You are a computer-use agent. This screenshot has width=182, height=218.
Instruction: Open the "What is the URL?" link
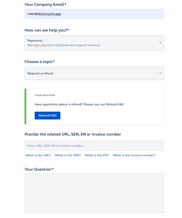coord(38,155)
